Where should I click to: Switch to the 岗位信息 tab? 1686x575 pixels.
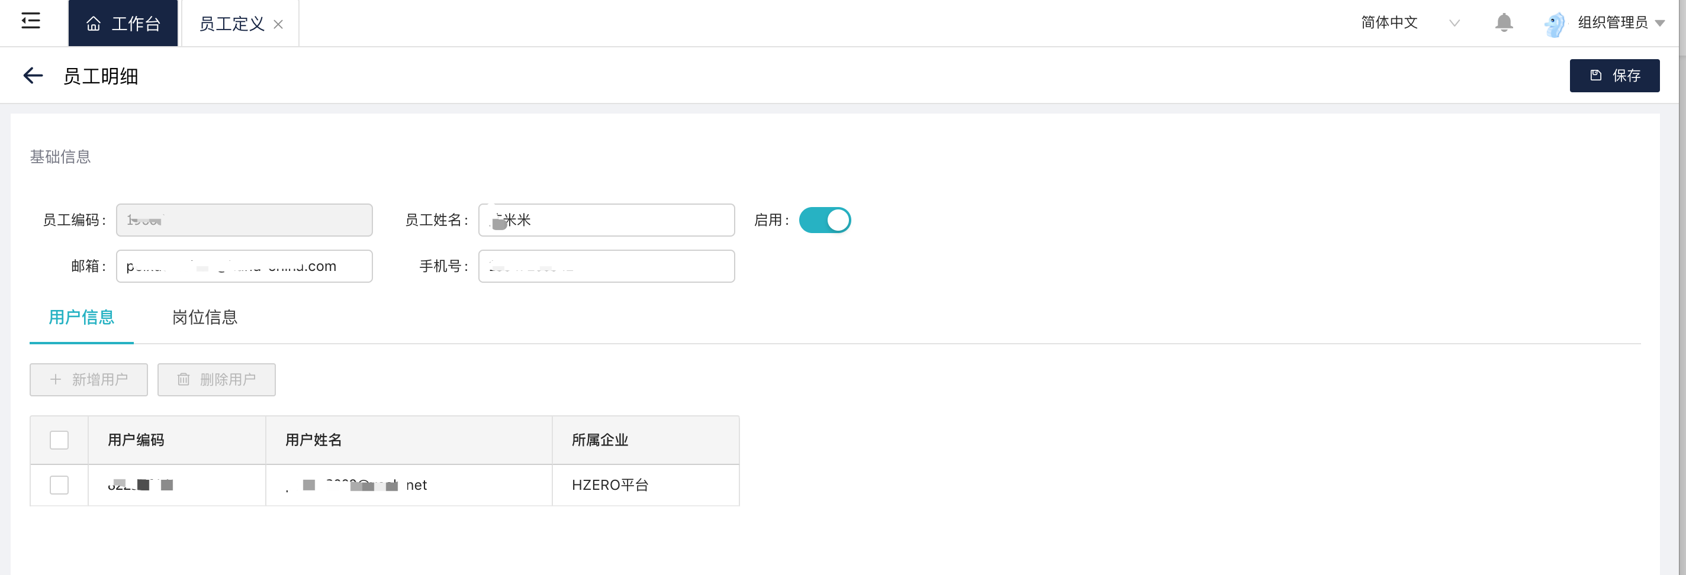click(204, 317)
